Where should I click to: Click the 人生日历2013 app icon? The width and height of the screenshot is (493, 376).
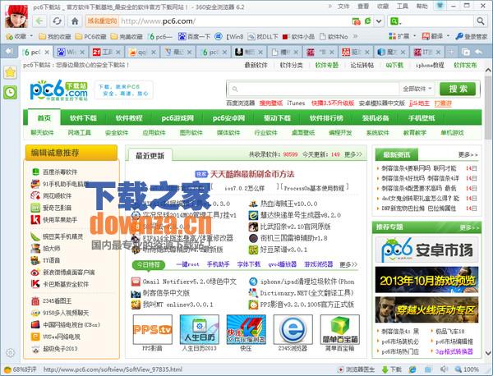200,330
